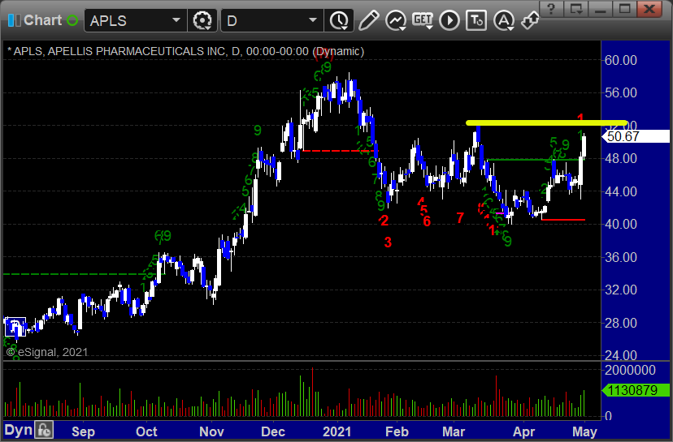Viewport: 673px width, 442px height.
Task: Maximize the chart window
Action: click(624, 9)
